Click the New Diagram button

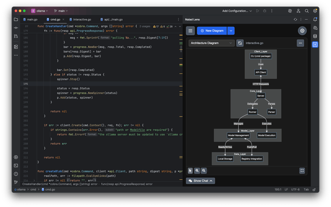pos(212,31)
